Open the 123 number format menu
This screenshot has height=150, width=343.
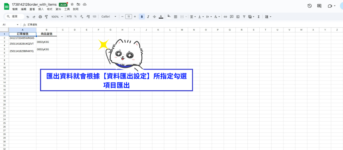tap(94, 17)
